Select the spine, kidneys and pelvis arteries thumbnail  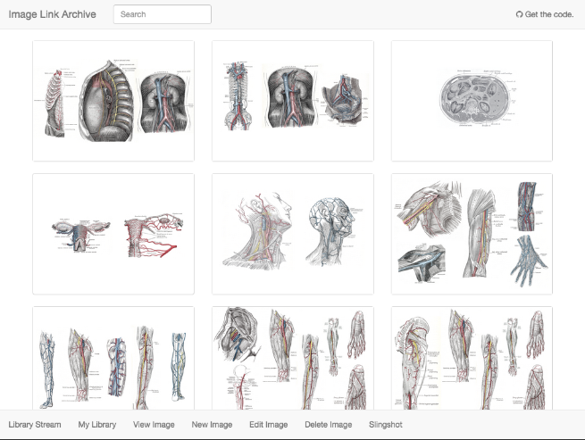(x=293, y=101)
